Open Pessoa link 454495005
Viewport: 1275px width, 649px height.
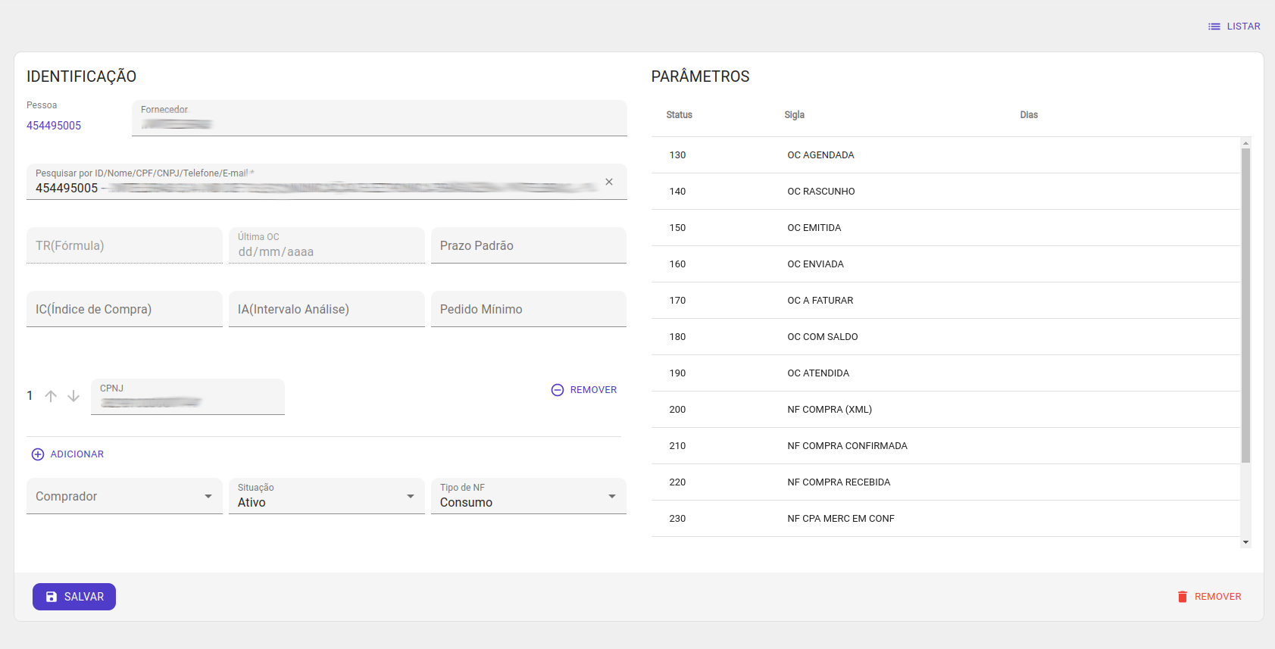coord(54,126)
